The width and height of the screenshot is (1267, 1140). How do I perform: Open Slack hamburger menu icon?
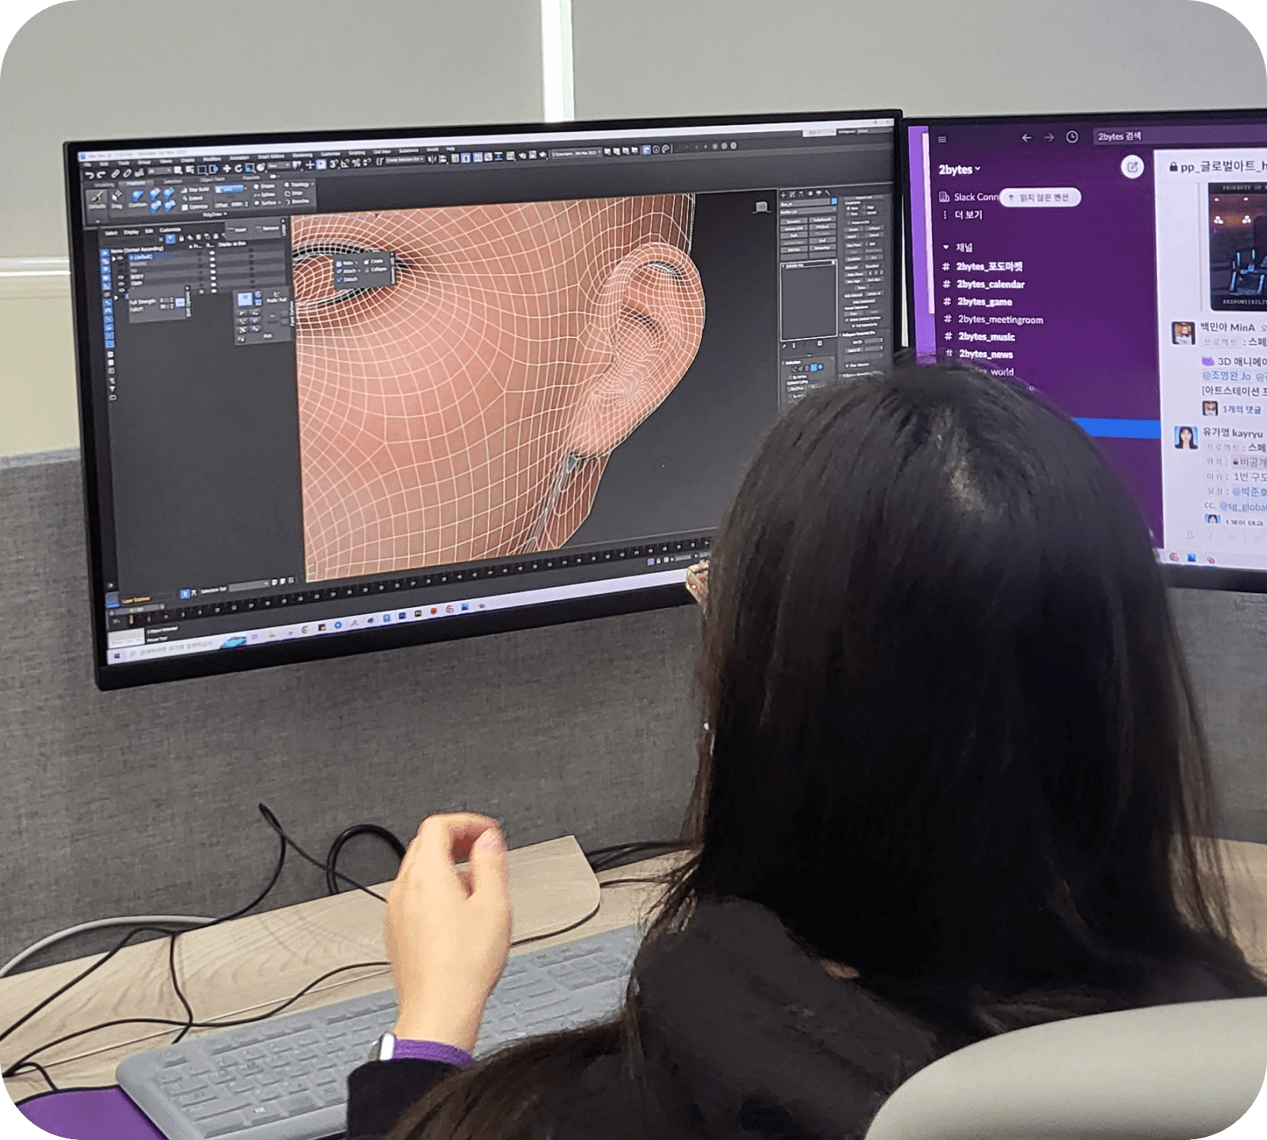pos(942,139)
